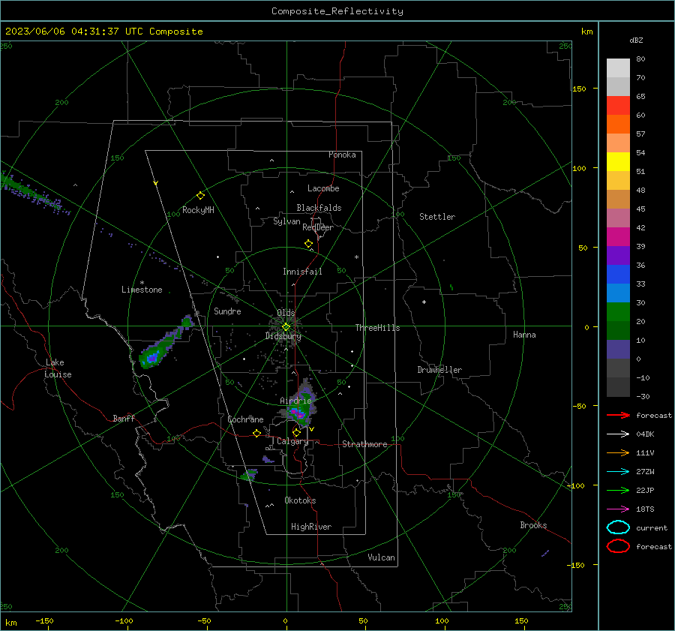Click the Airdrie city label

[x=295, y=401]
